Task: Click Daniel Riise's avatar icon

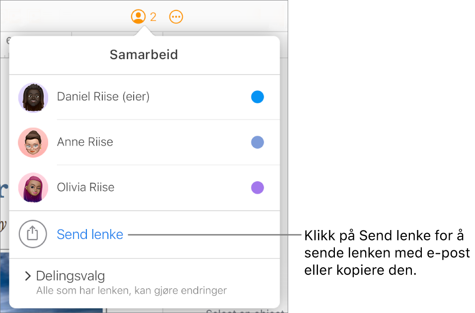Action: (33, 97)
